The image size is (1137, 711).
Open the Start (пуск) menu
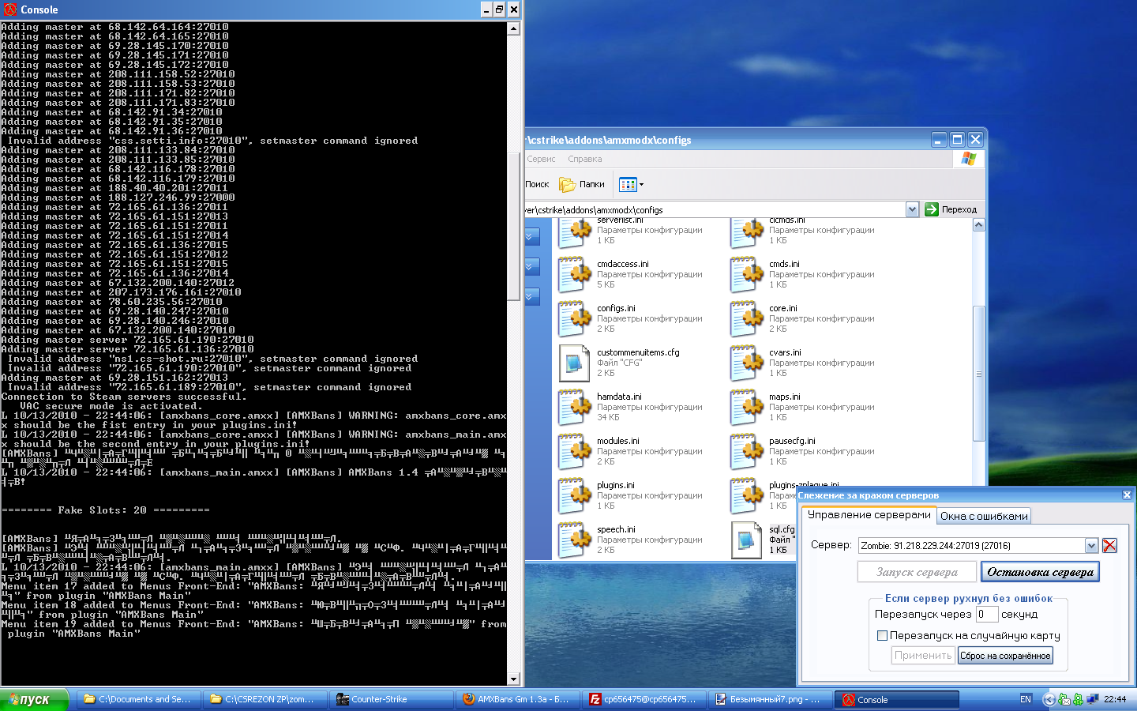[x=35, y=699]
